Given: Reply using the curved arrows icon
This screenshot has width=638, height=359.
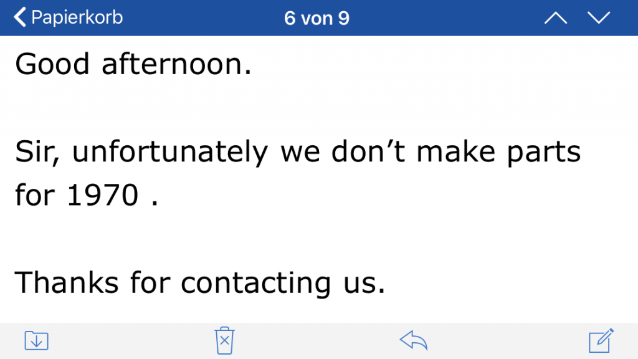Looking at the screenshot, I should coord(414,340).
